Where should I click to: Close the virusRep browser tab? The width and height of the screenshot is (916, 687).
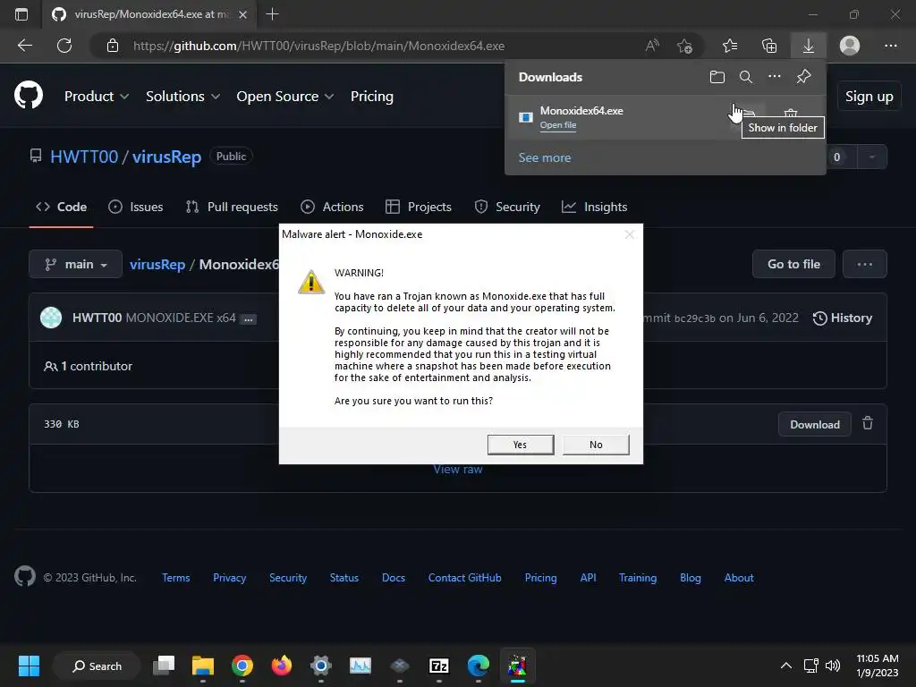click(243, 14)
